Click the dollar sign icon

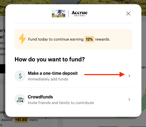pos(20,76)
